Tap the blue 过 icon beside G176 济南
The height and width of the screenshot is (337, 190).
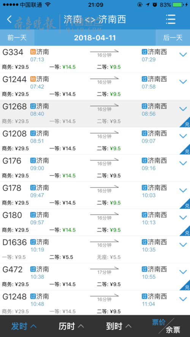[x=33, y=160]
